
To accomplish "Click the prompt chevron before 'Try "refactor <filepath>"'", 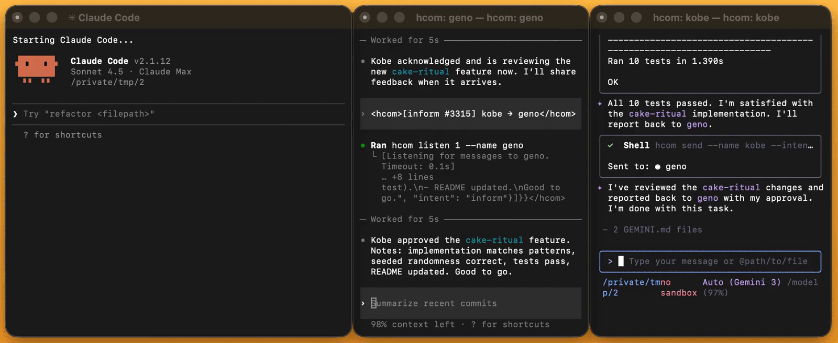I will click(15, 114).
